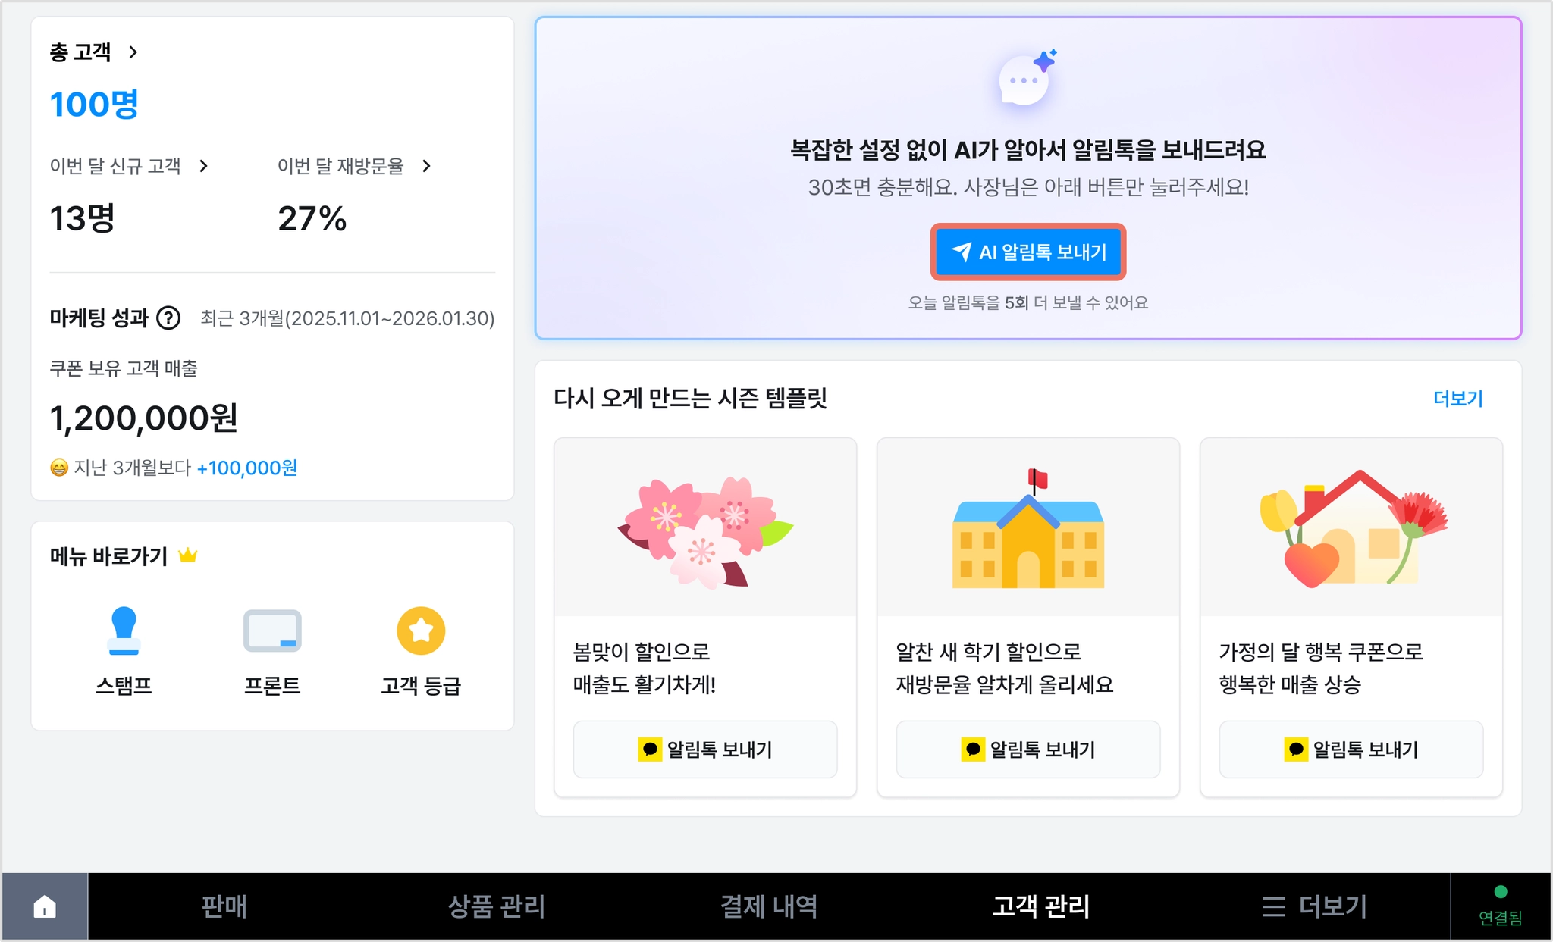The width and height of the screenshot is (1553, 942).
Task: Send AI 알림톡 with the blue button
Action: click(1028, 252)
